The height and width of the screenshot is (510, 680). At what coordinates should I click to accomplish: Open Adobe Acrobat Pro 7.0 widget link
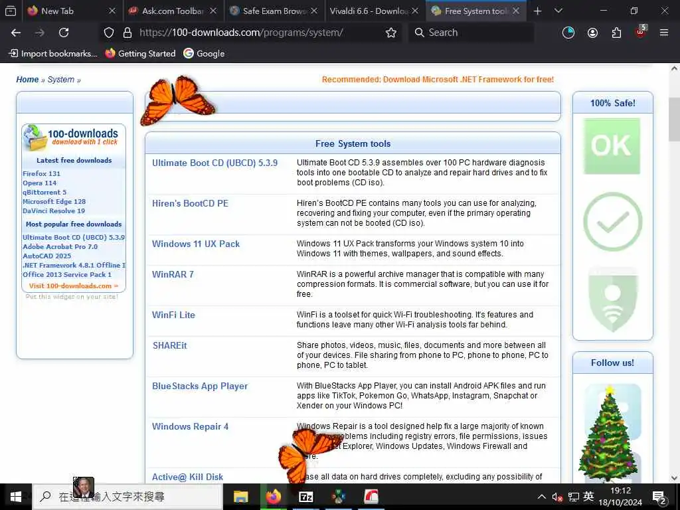pyautogui.click(x=60, y=246)
